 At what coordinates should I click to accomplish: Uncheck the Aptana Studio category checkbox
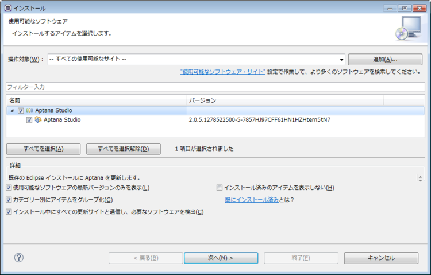(21, 110)
